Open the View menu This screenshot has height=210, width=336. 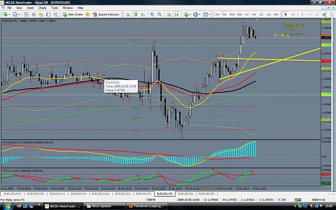point(19,8)
